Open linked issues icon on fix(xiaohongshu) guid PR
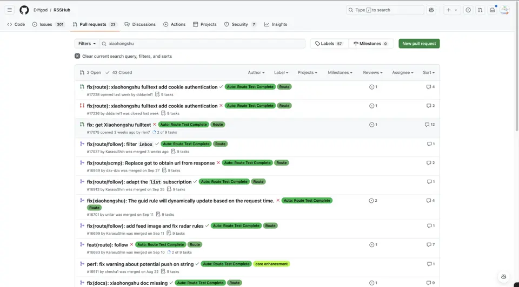The height and width of the screenshot is (287, 519). (372, 201)
